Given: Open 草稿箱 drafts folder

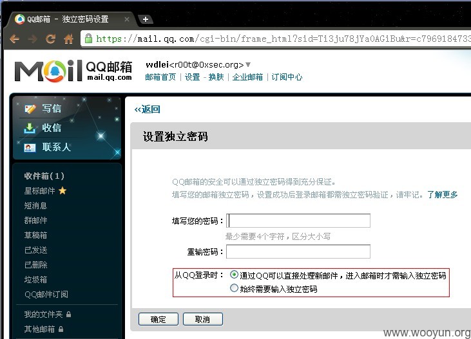Looking at the screenshot, I should tap(35, 235).
